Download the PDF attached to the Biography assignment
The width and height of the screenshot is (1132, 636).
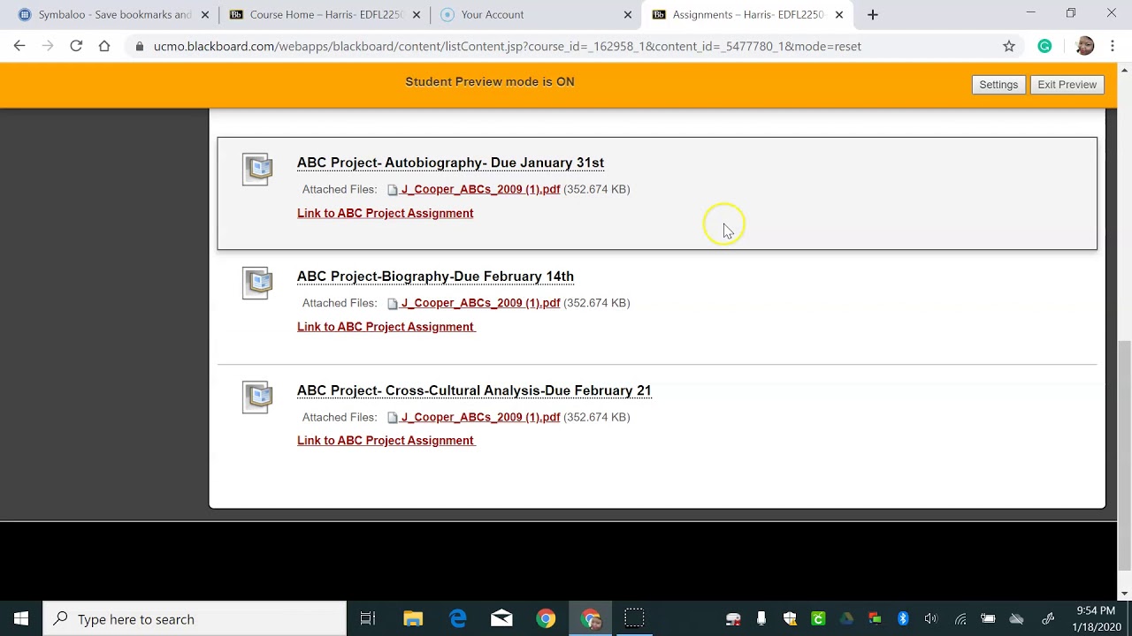click(x=480, y=303)
